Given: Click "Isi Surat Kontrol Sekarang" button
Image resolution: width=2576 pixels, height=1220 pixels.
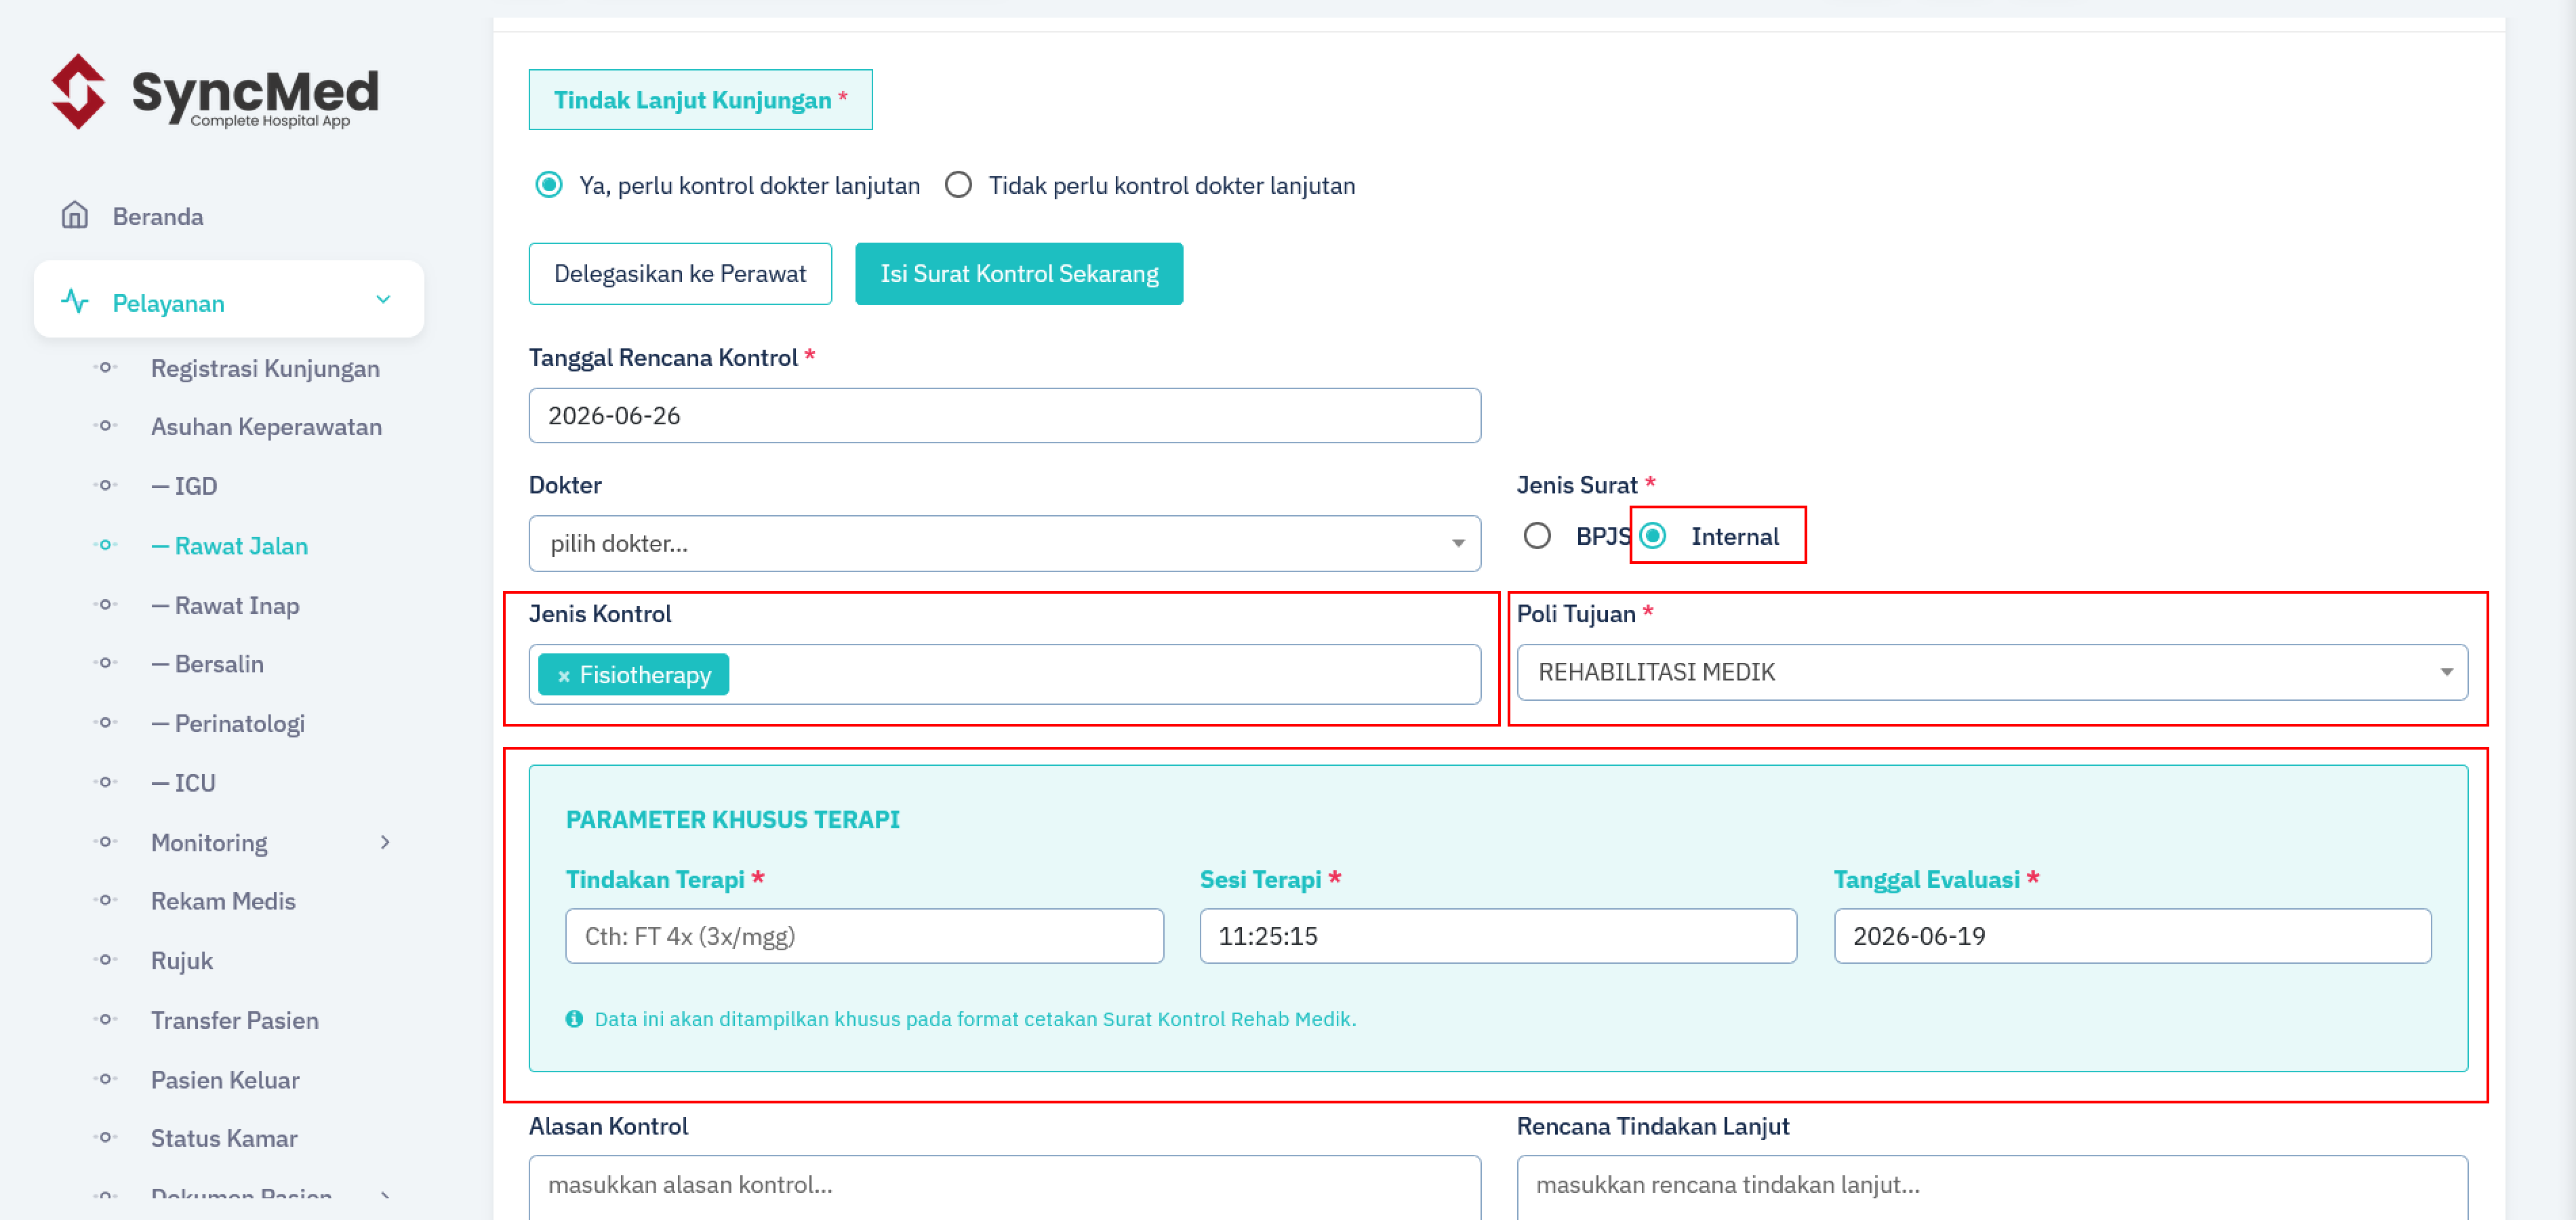Looking at the screenshot, I should [x=1019, y=274].
